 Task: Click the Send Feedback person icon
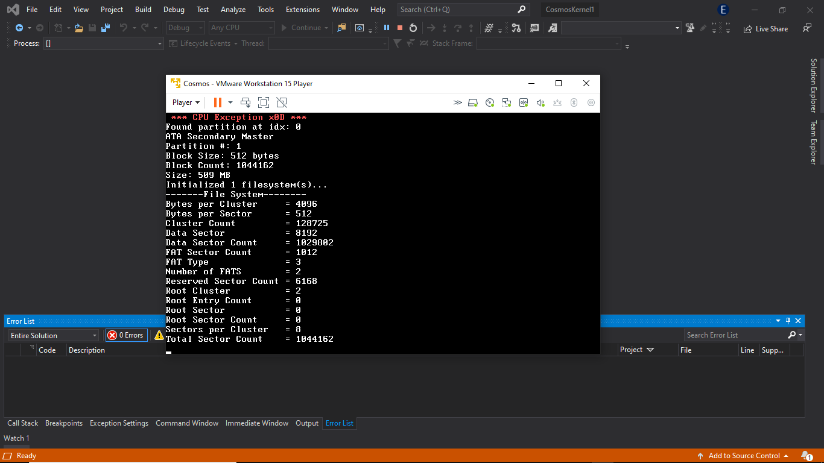click(x=807, y=28)
